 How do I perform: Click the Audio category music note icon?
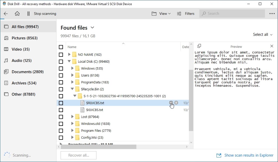pos(6,61)
